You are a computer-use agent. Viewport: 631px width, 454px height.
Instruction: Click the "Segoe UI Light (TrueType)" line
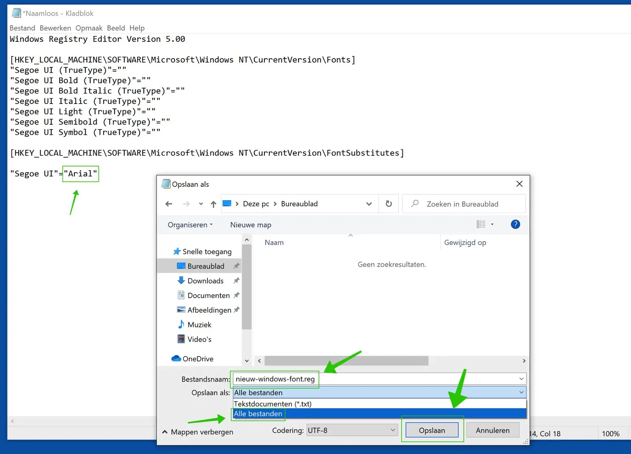click(83, 112)
